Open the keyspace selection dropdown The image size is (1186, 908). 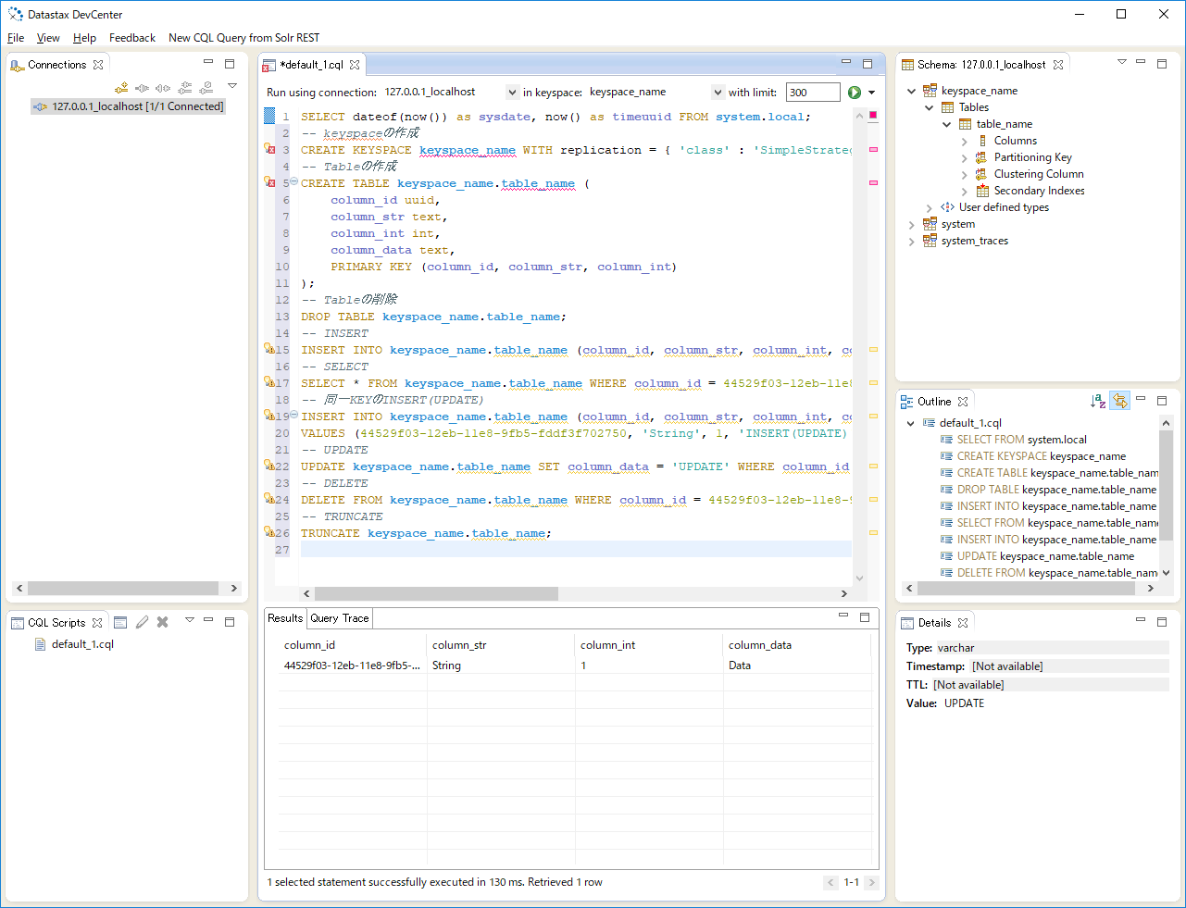coord(718,92)
